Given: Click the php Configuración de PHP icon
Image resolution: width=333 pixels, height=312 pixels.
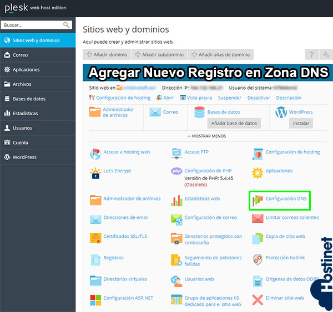Looking at the screenshot, I should [176, 171].
